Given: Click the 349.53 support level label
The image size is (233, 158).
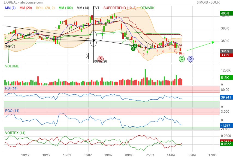Looking at the screenshot, I should click(10, 46).
